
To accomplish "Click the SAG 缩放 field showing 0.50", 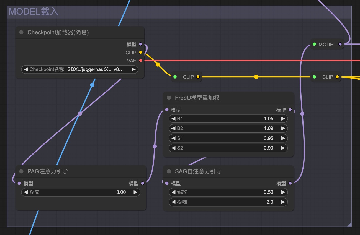I will point(228,192).
